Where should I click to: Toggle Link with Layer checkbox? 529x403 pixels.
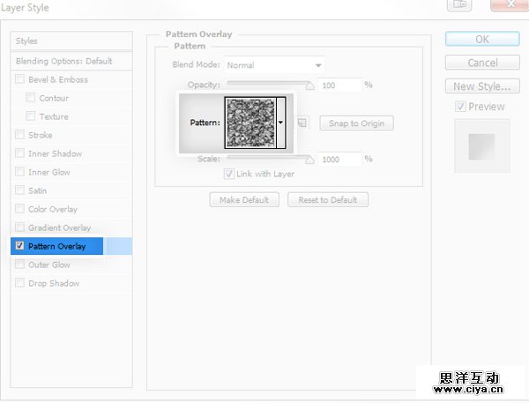pos(229,174)
